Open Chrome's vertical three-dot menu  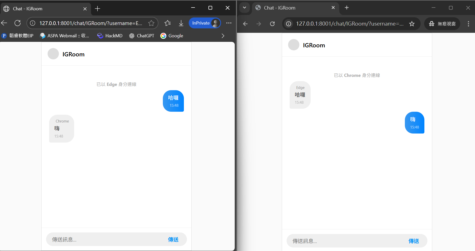(468, 24)
